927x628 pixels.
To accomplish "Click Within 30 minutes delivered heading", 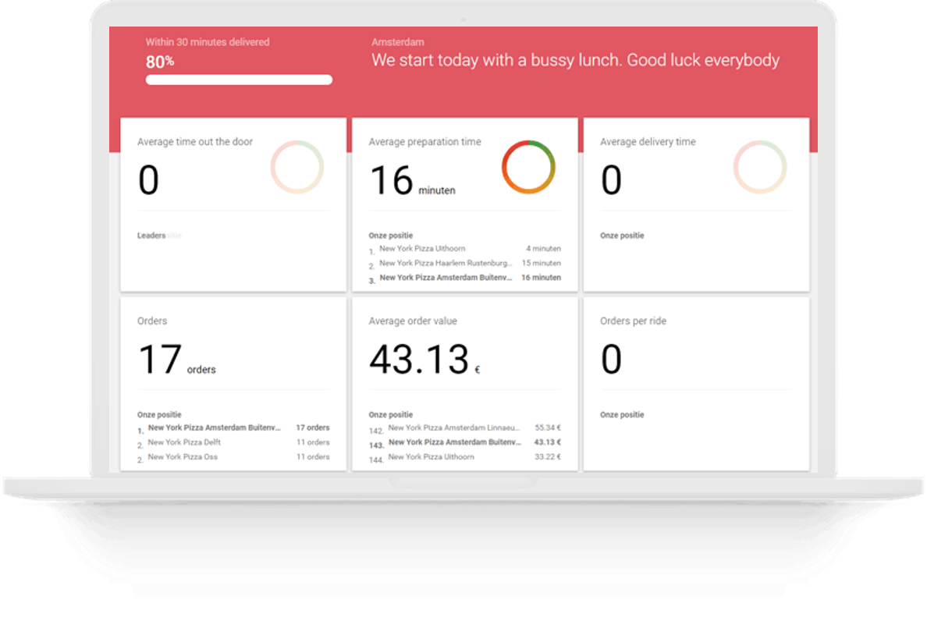I will [x=208, y=42].
